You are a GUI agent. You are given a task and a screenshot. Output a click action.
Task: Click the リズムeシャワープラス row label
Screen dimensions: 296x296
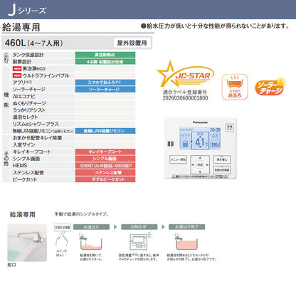(x=36, y=124)
